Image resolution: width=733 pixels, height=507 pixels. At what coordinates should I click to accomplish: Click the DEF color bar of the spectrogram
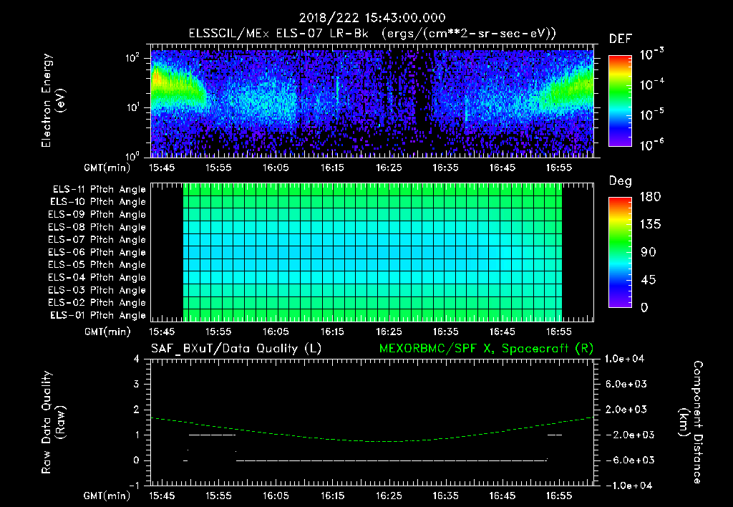[620, 101]
